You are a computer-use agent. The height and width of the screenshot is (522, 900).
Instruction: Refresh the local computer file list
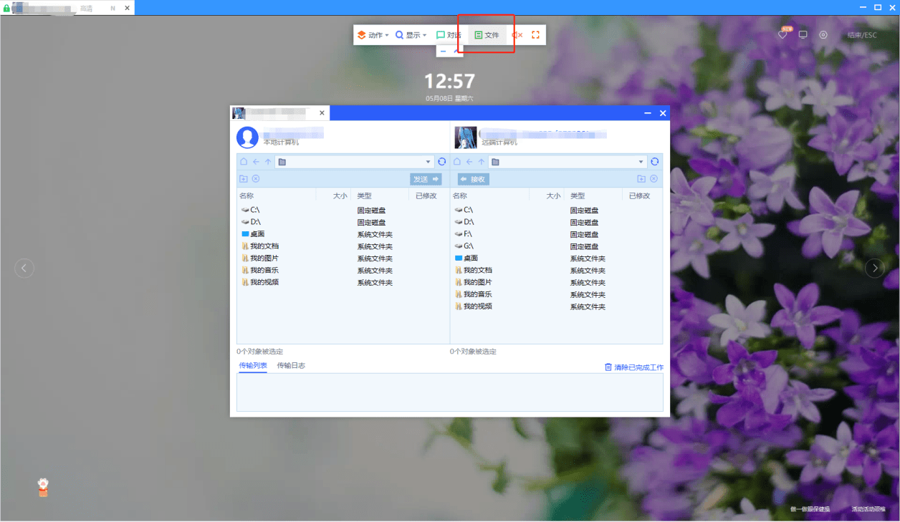tap(442, 162)
